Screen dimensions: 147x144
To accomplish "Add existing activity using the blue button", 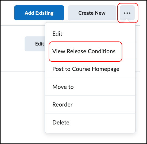I will coord(39,13).
